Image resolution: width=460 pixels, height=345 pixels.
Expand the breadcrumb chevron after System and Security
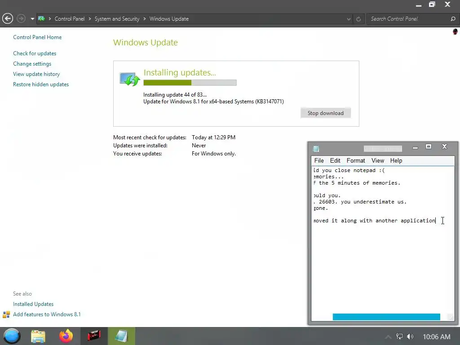[x=145, y=19]
